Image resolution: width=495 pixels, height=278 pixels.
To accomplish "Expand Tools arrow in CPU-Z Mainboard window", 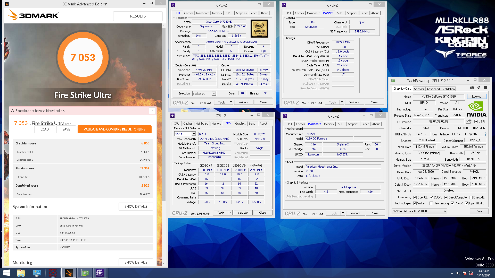I will 343,213.
